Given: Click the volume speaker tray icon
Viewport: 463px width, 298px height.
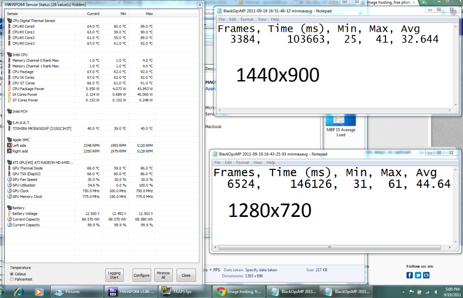Looking at the screenshot, I should [436, 292].
